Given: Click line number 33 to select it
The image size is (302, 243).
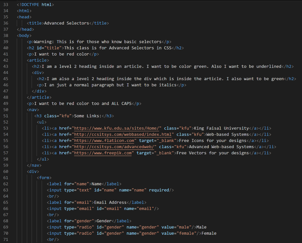Looking at the screenshot, I should [x=5, y=4].
